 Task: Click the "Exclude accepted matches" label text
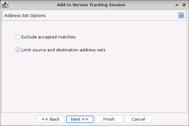click(x=48, y=37)
